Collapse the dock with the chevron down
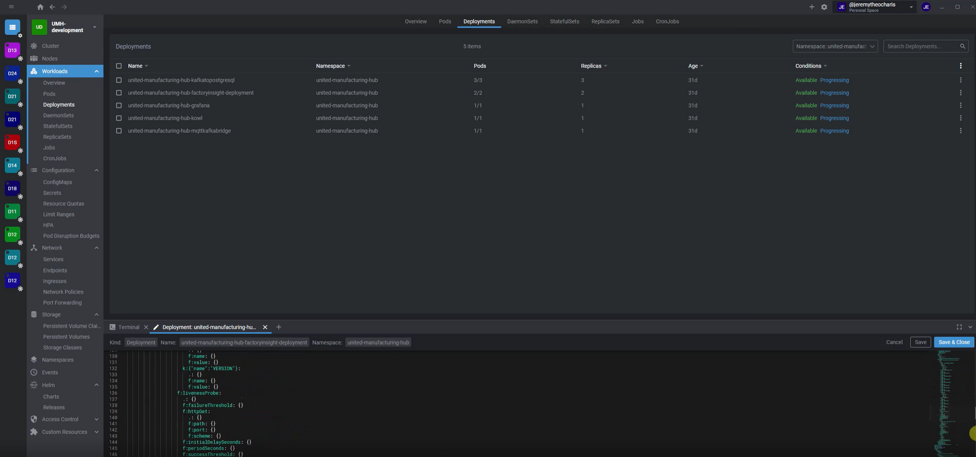Screen dimensions: 976x457 970,327
